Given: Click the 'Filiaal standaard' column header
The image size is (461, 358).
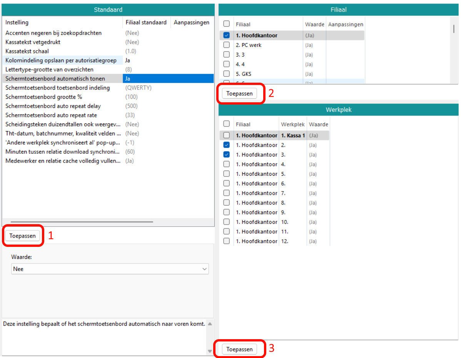Looking at the screenshot, I should pos(146,23).
